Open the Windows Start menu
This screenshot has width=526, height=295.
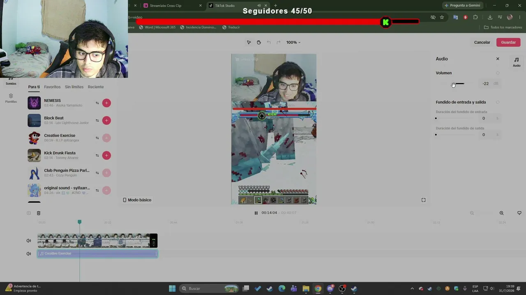click(x=172, y=288)
